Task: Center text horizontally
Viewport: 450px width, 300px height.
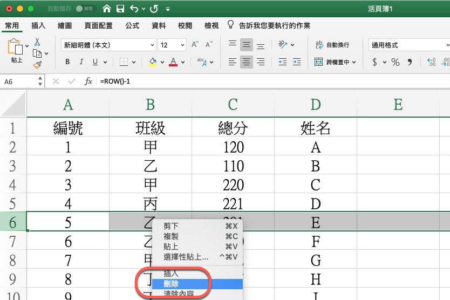Action: 246,62
